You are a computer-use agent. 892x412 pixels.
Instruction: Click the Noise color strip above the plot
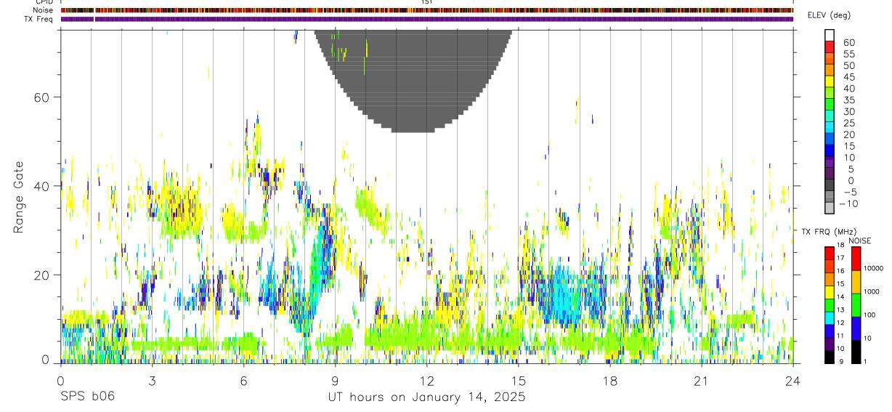click(x=426, y=11)
